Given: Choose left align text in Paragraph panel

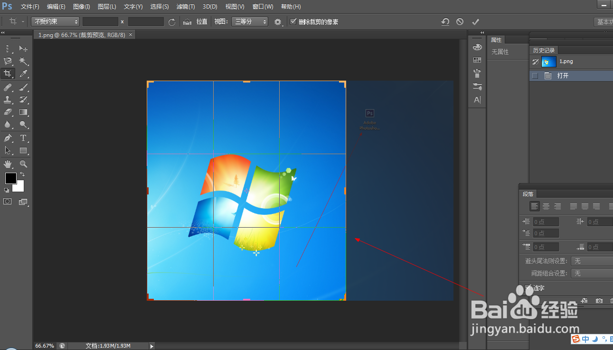Looking at the screenshot, I should (x=535, y=206).
